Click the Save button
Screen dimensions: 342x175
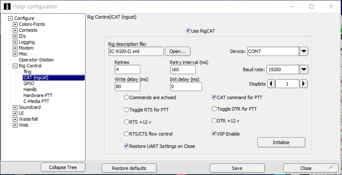tap(237, 168)
